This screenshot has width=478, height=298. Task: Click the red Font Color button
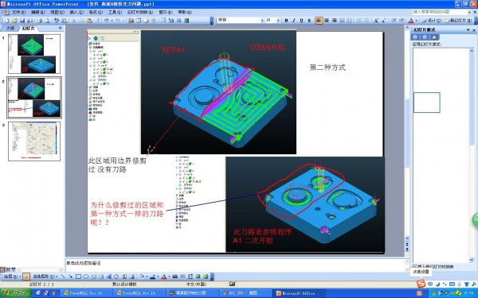click(410, 21)
